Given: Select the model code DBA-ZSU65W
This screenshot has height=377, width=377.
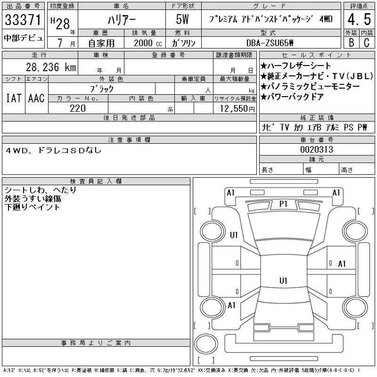Looking at the screenshot, I should 271,43.
